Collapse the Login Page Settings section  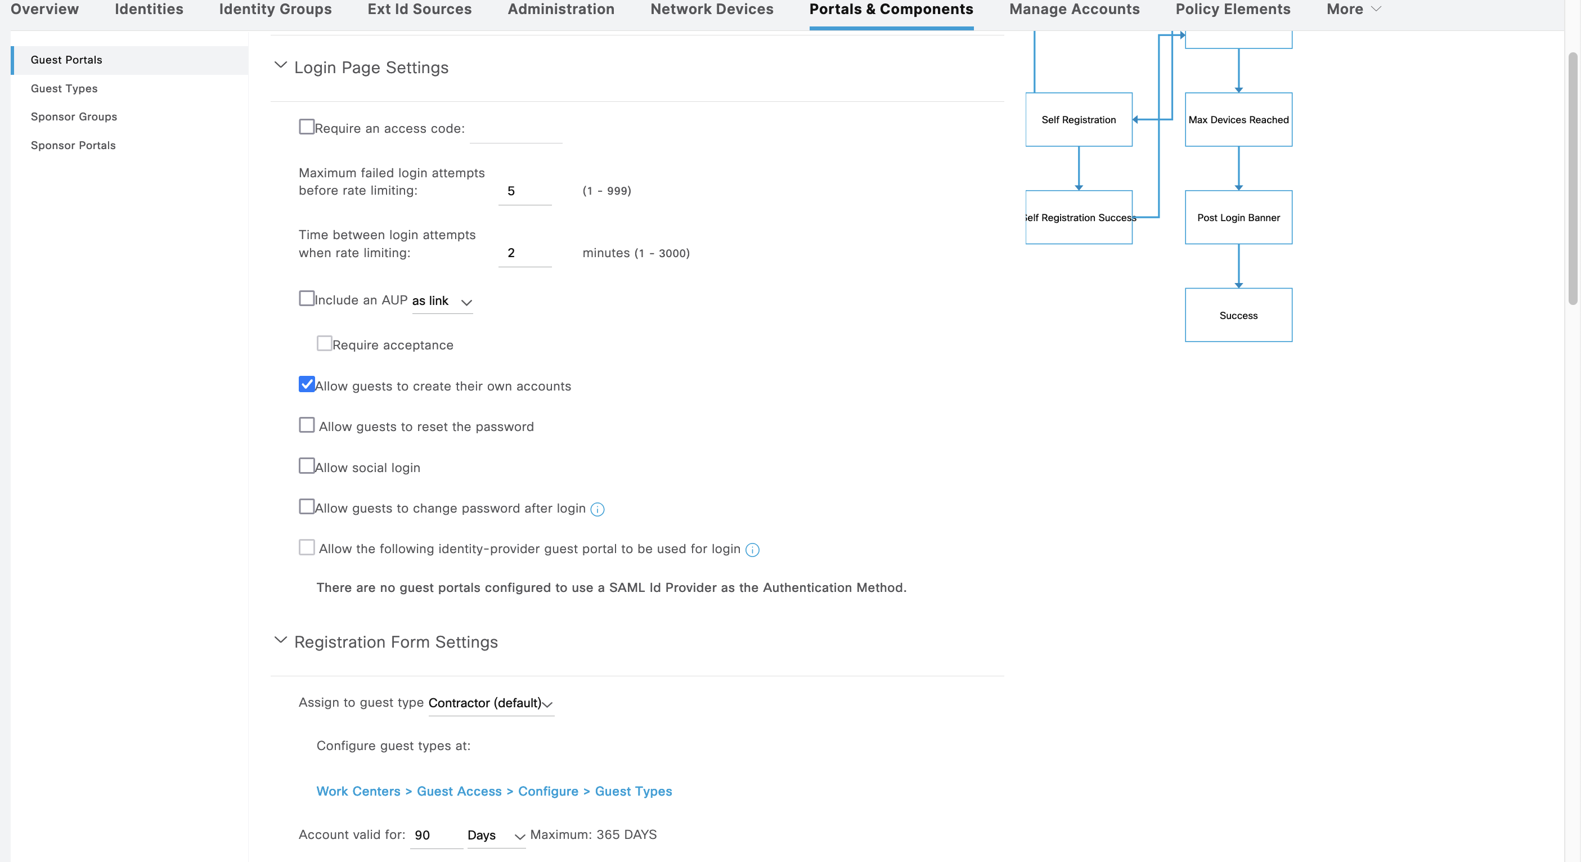(281, 66)
